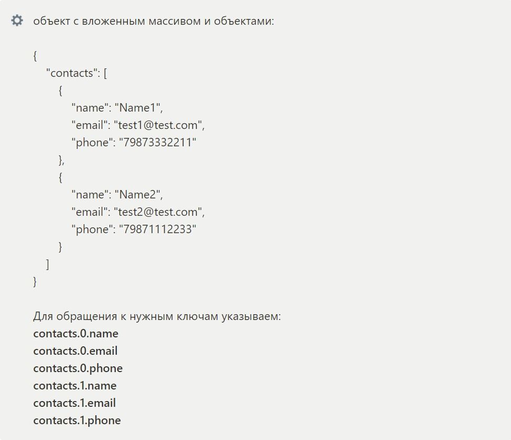Image resolution: width=511 pixels, height=440 pixels.
Task: Click the "Name1" name value line
Action: [117, 108]
